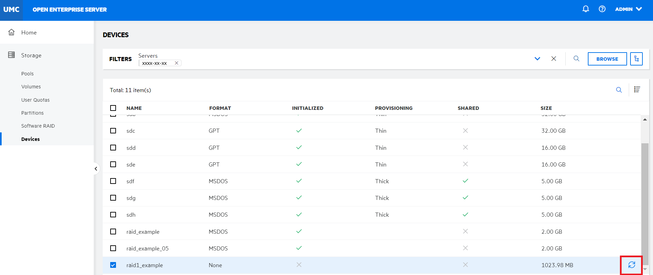Click the BROWSE button
The height and width of the screenshot is (275, 653).
pyautogui.click(x=607, y=59)
